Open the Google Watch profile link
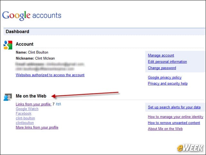 pyautogui.click(x=27, y=109)
